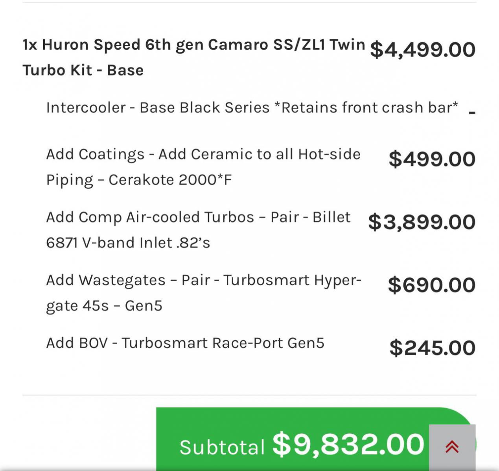Select the Add Wastegates Turbosmart Hyper-gate option
Viewport: 499px width, 471px height.
[x=203, y=280]
